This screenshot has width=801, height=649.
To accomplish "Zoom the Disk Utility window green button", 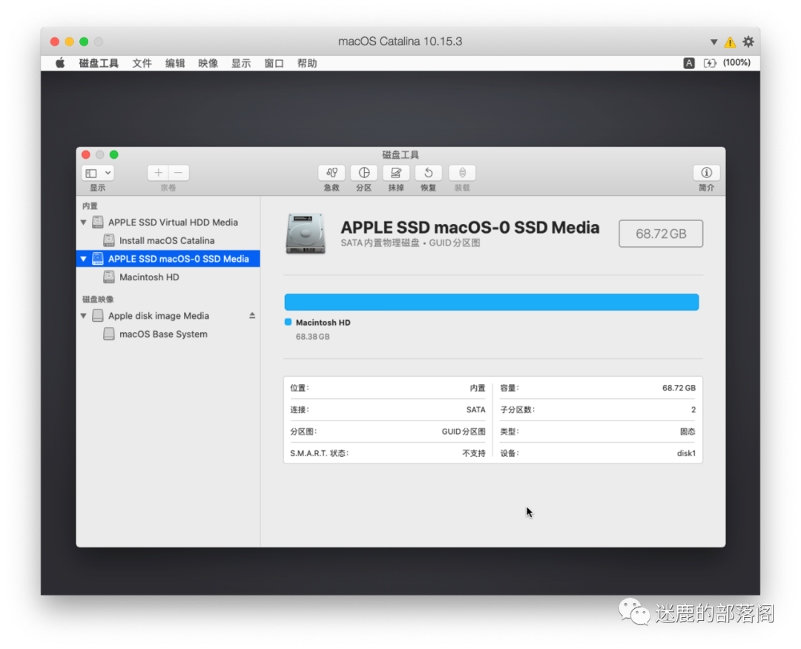I will coord(114,154).
